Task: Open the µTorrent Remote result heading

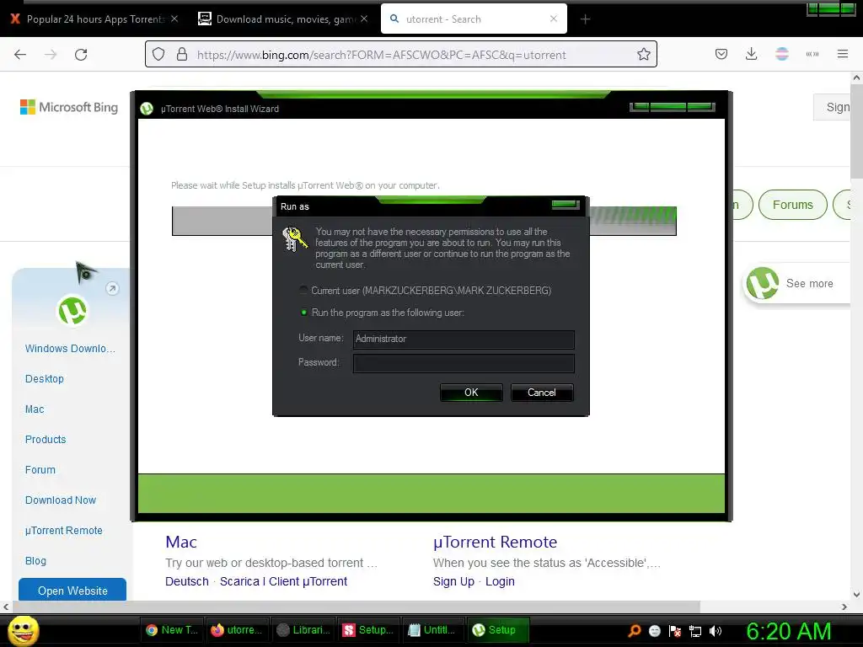Action: (x=495, y=542)
